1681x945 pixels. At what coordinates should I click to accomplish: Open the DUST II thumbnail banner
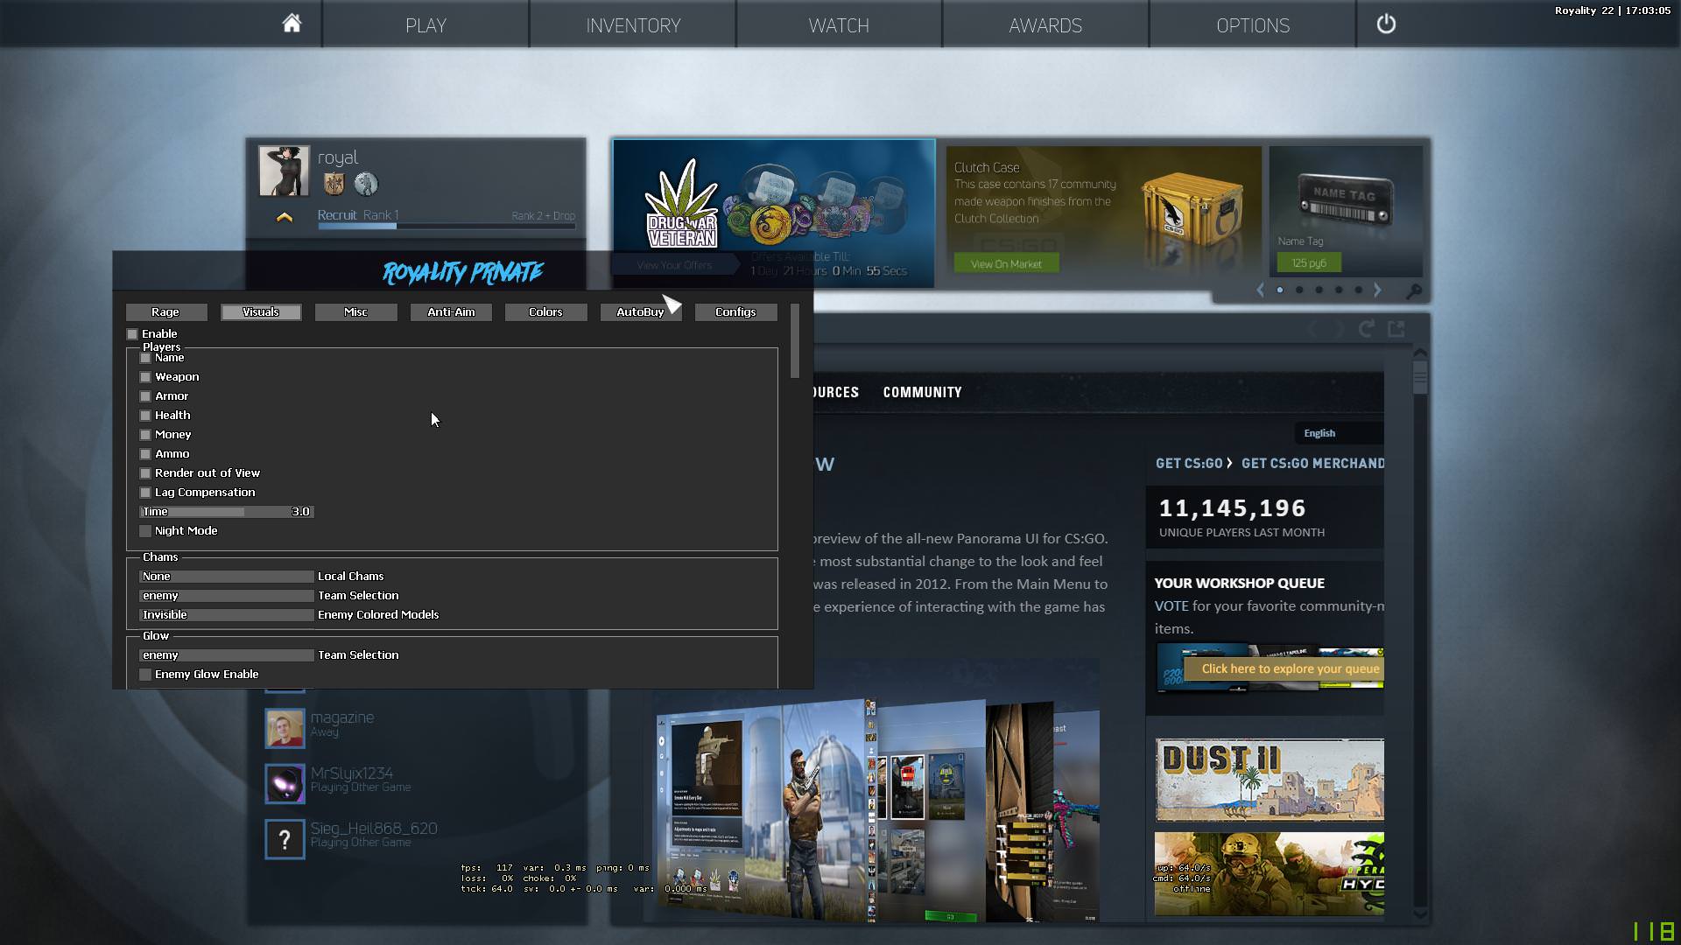[x=1269, y=780]
